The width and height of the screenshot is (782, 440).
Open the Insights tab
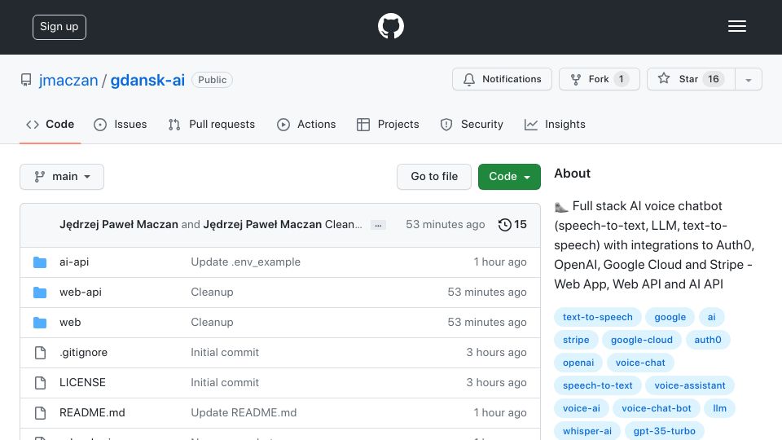[x=555, y=124]
